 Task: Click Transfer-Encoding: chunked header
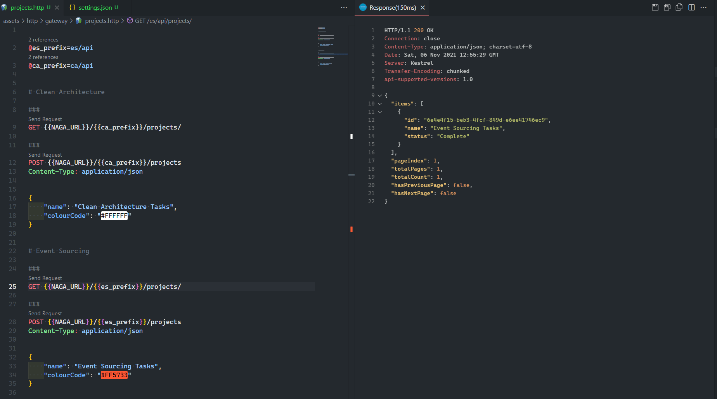(x=427, y=71)
